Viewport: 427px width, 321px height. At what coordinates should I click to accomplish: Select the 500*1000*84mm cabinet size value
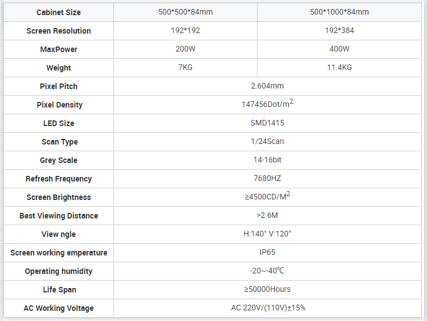(339, 12)
